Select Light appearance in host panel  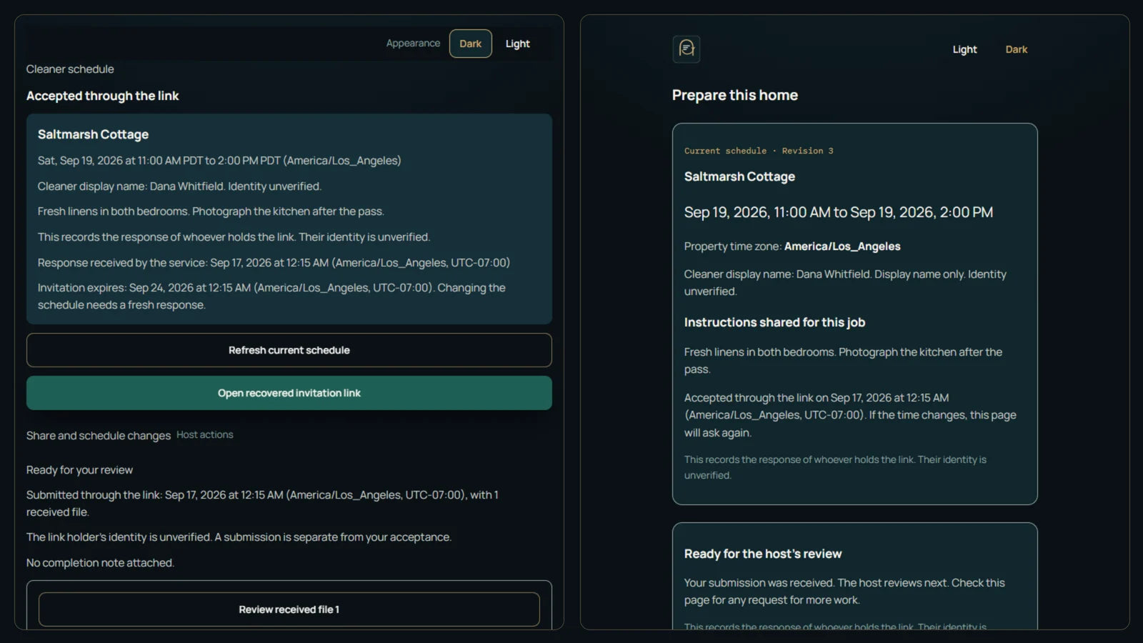517,44
